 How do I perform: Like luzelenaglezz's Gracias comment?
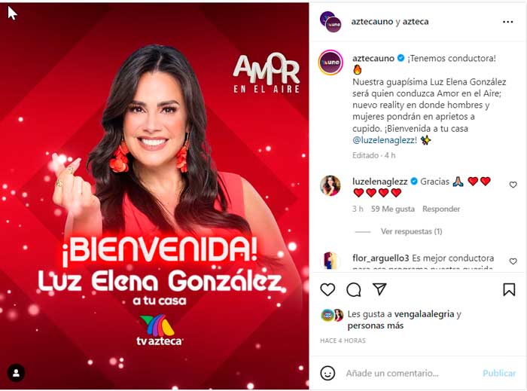(513, 185)
